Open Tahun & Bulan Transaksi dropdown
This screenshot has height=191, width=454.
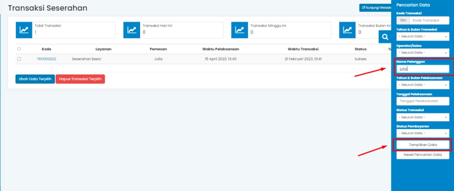[423, 36]
